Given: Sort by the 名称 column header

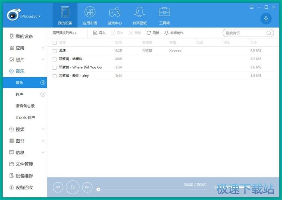Looking at the screenshot, I should tap(62, 42).
